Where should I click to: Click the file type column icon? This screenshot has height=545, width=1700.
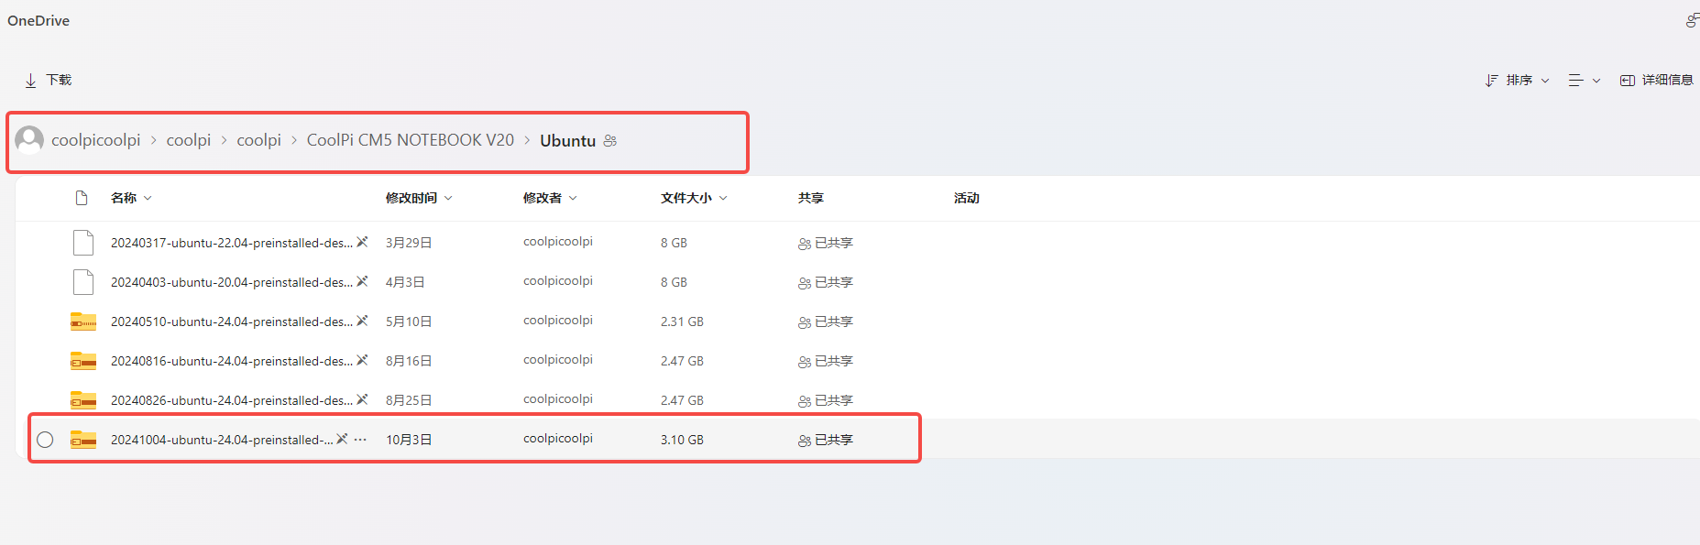click(x=82, y=198)
